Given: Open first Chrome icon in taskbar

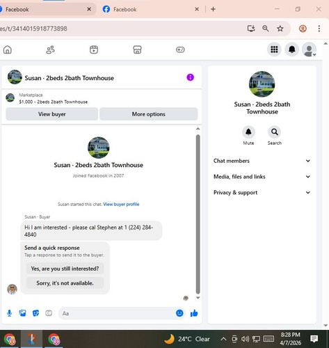Looking at the screenshot, I should 10,339.
